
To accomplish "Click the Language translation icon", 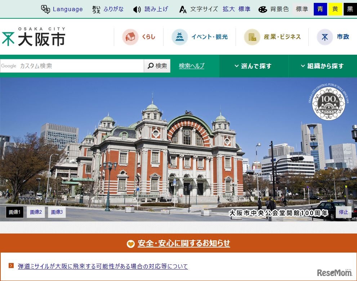I will click(45, 9).
